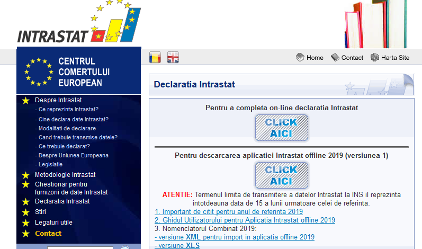Click the Home icon in the top bar

click(x=300, y=57)
